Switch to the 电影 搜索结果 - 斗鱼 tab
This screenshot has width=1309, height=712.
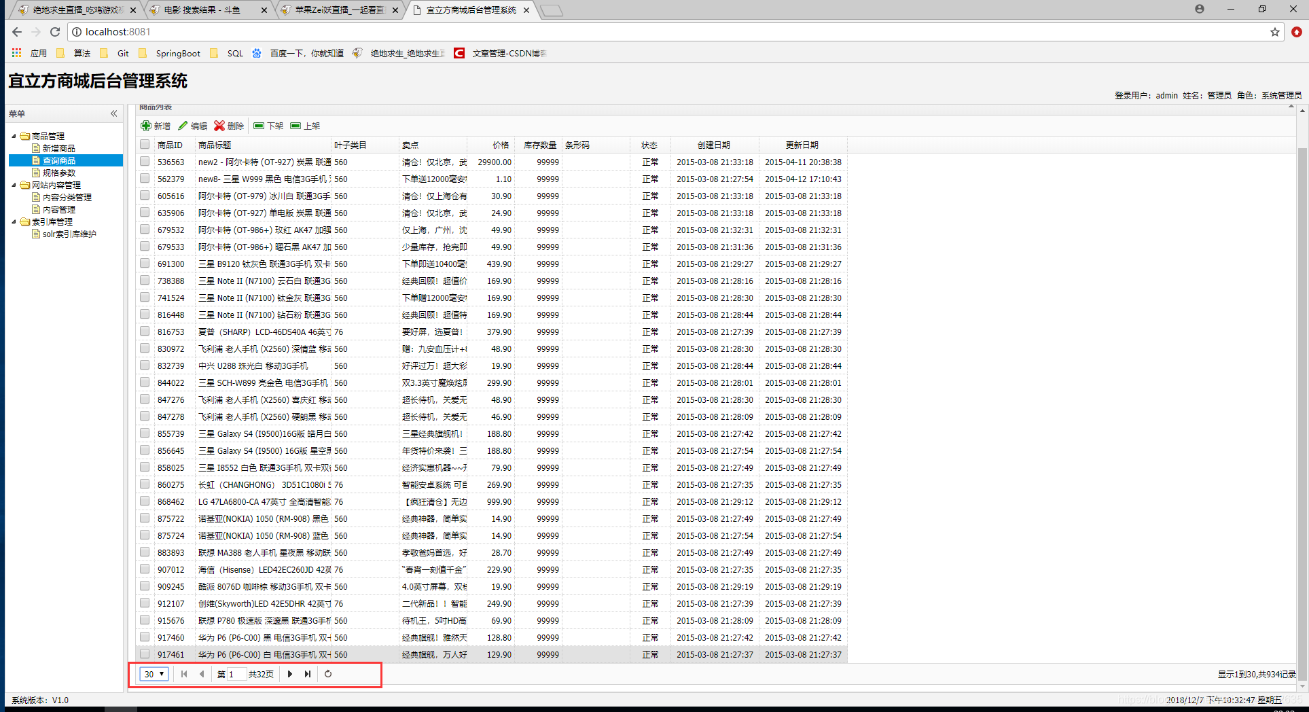[x=207, y=10]
